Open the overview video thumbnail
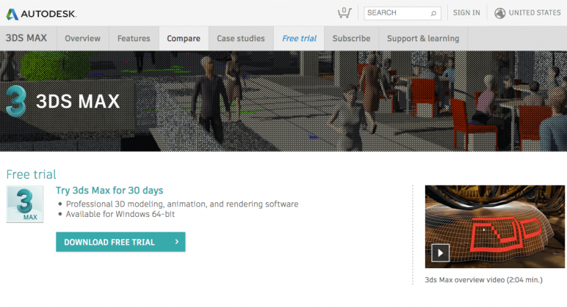Image resolution: width=567 pixels, height=307 pixels. (x=495, y=226)
